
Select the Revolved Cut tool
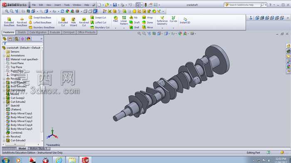coord(84,22)
